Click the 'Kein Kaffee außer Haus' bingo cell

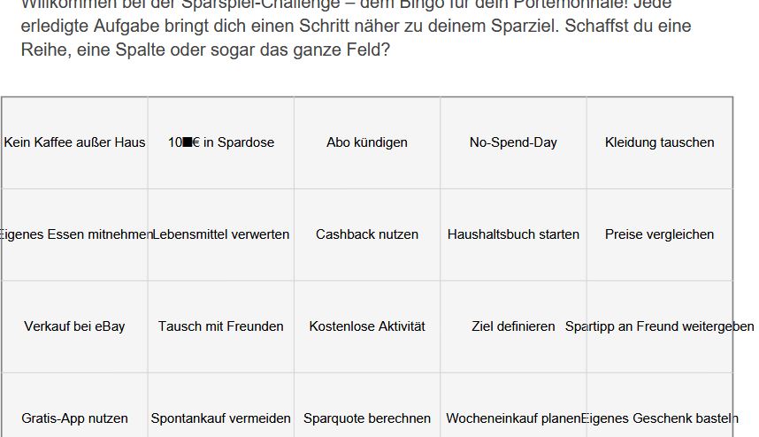74,142
